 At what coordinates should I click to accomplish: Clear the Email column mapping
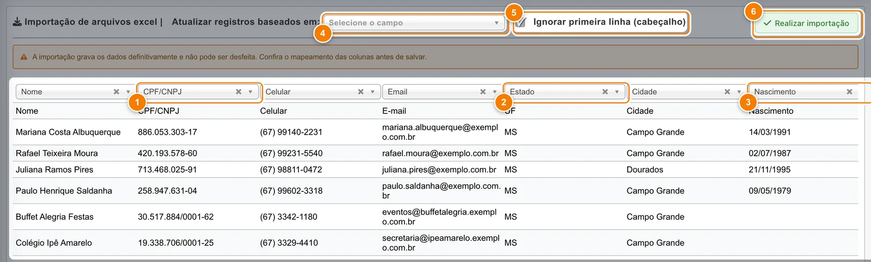coord(483,92)
